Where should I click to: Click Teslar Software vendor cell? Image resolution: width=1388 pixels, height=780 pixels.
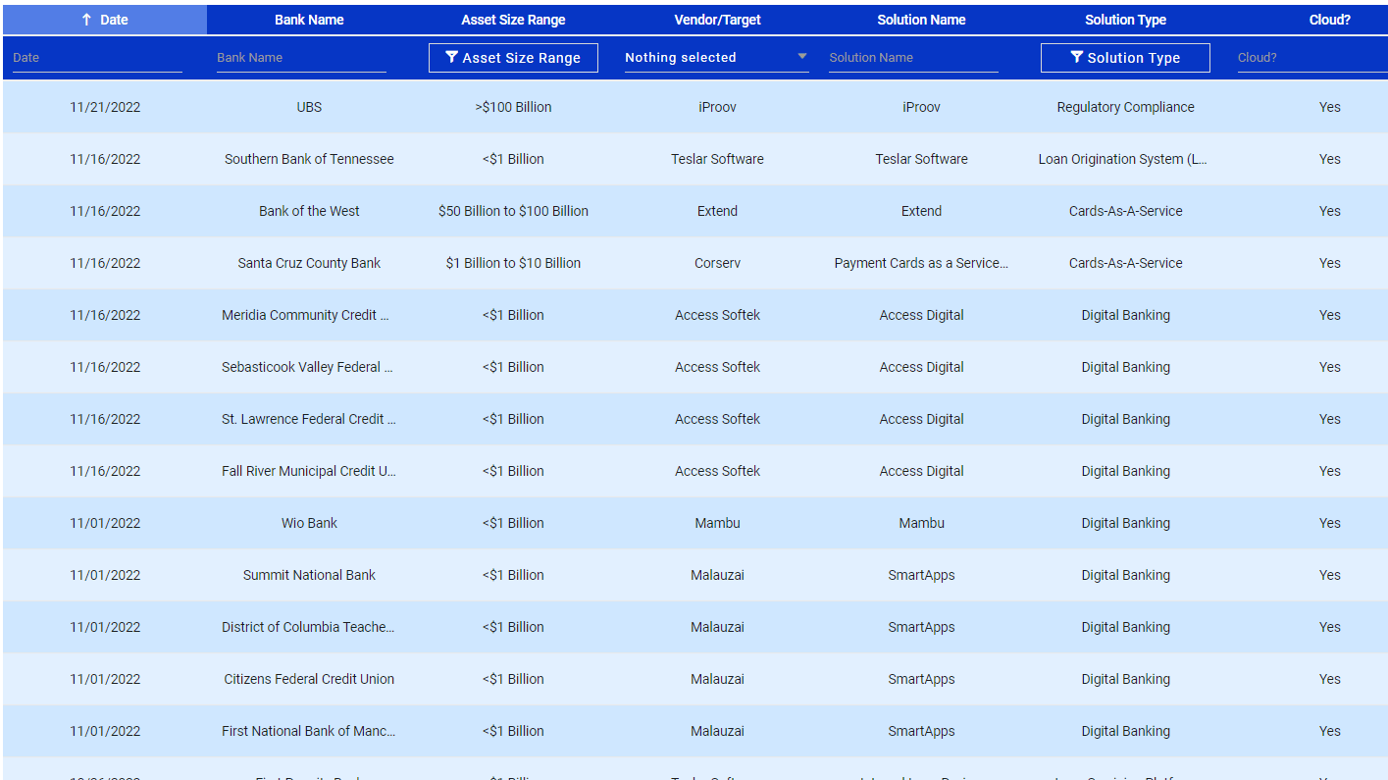click(x=717, y=159)
